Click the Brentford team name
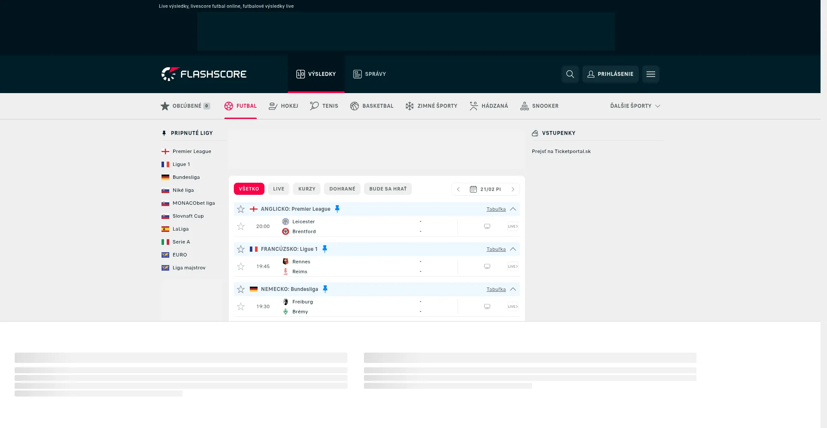Viewport: 827px width, 428px height. point(304,231)
